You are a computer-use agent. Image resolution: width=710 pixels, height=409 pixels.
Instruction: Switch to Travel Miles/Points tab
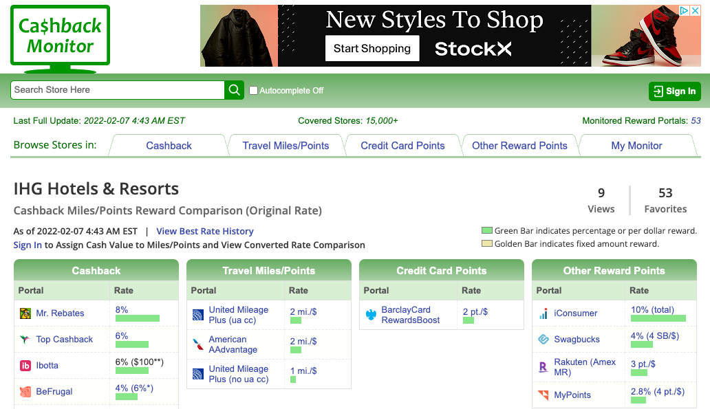(x=286, y=146)
